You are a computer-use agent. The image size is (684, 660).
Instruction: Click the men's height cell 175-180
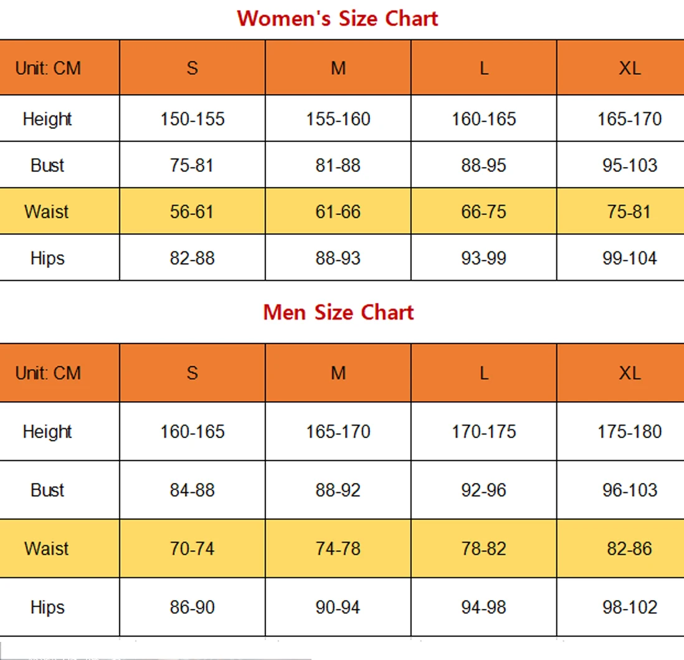[629, 431]
